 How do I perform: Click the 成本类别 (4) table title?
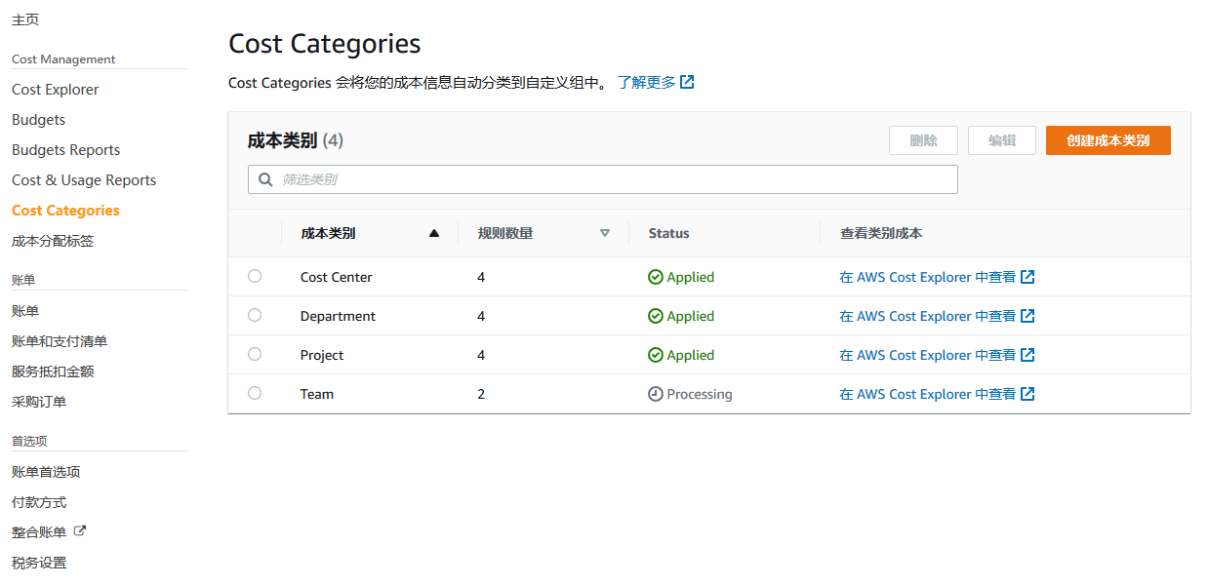296,140
